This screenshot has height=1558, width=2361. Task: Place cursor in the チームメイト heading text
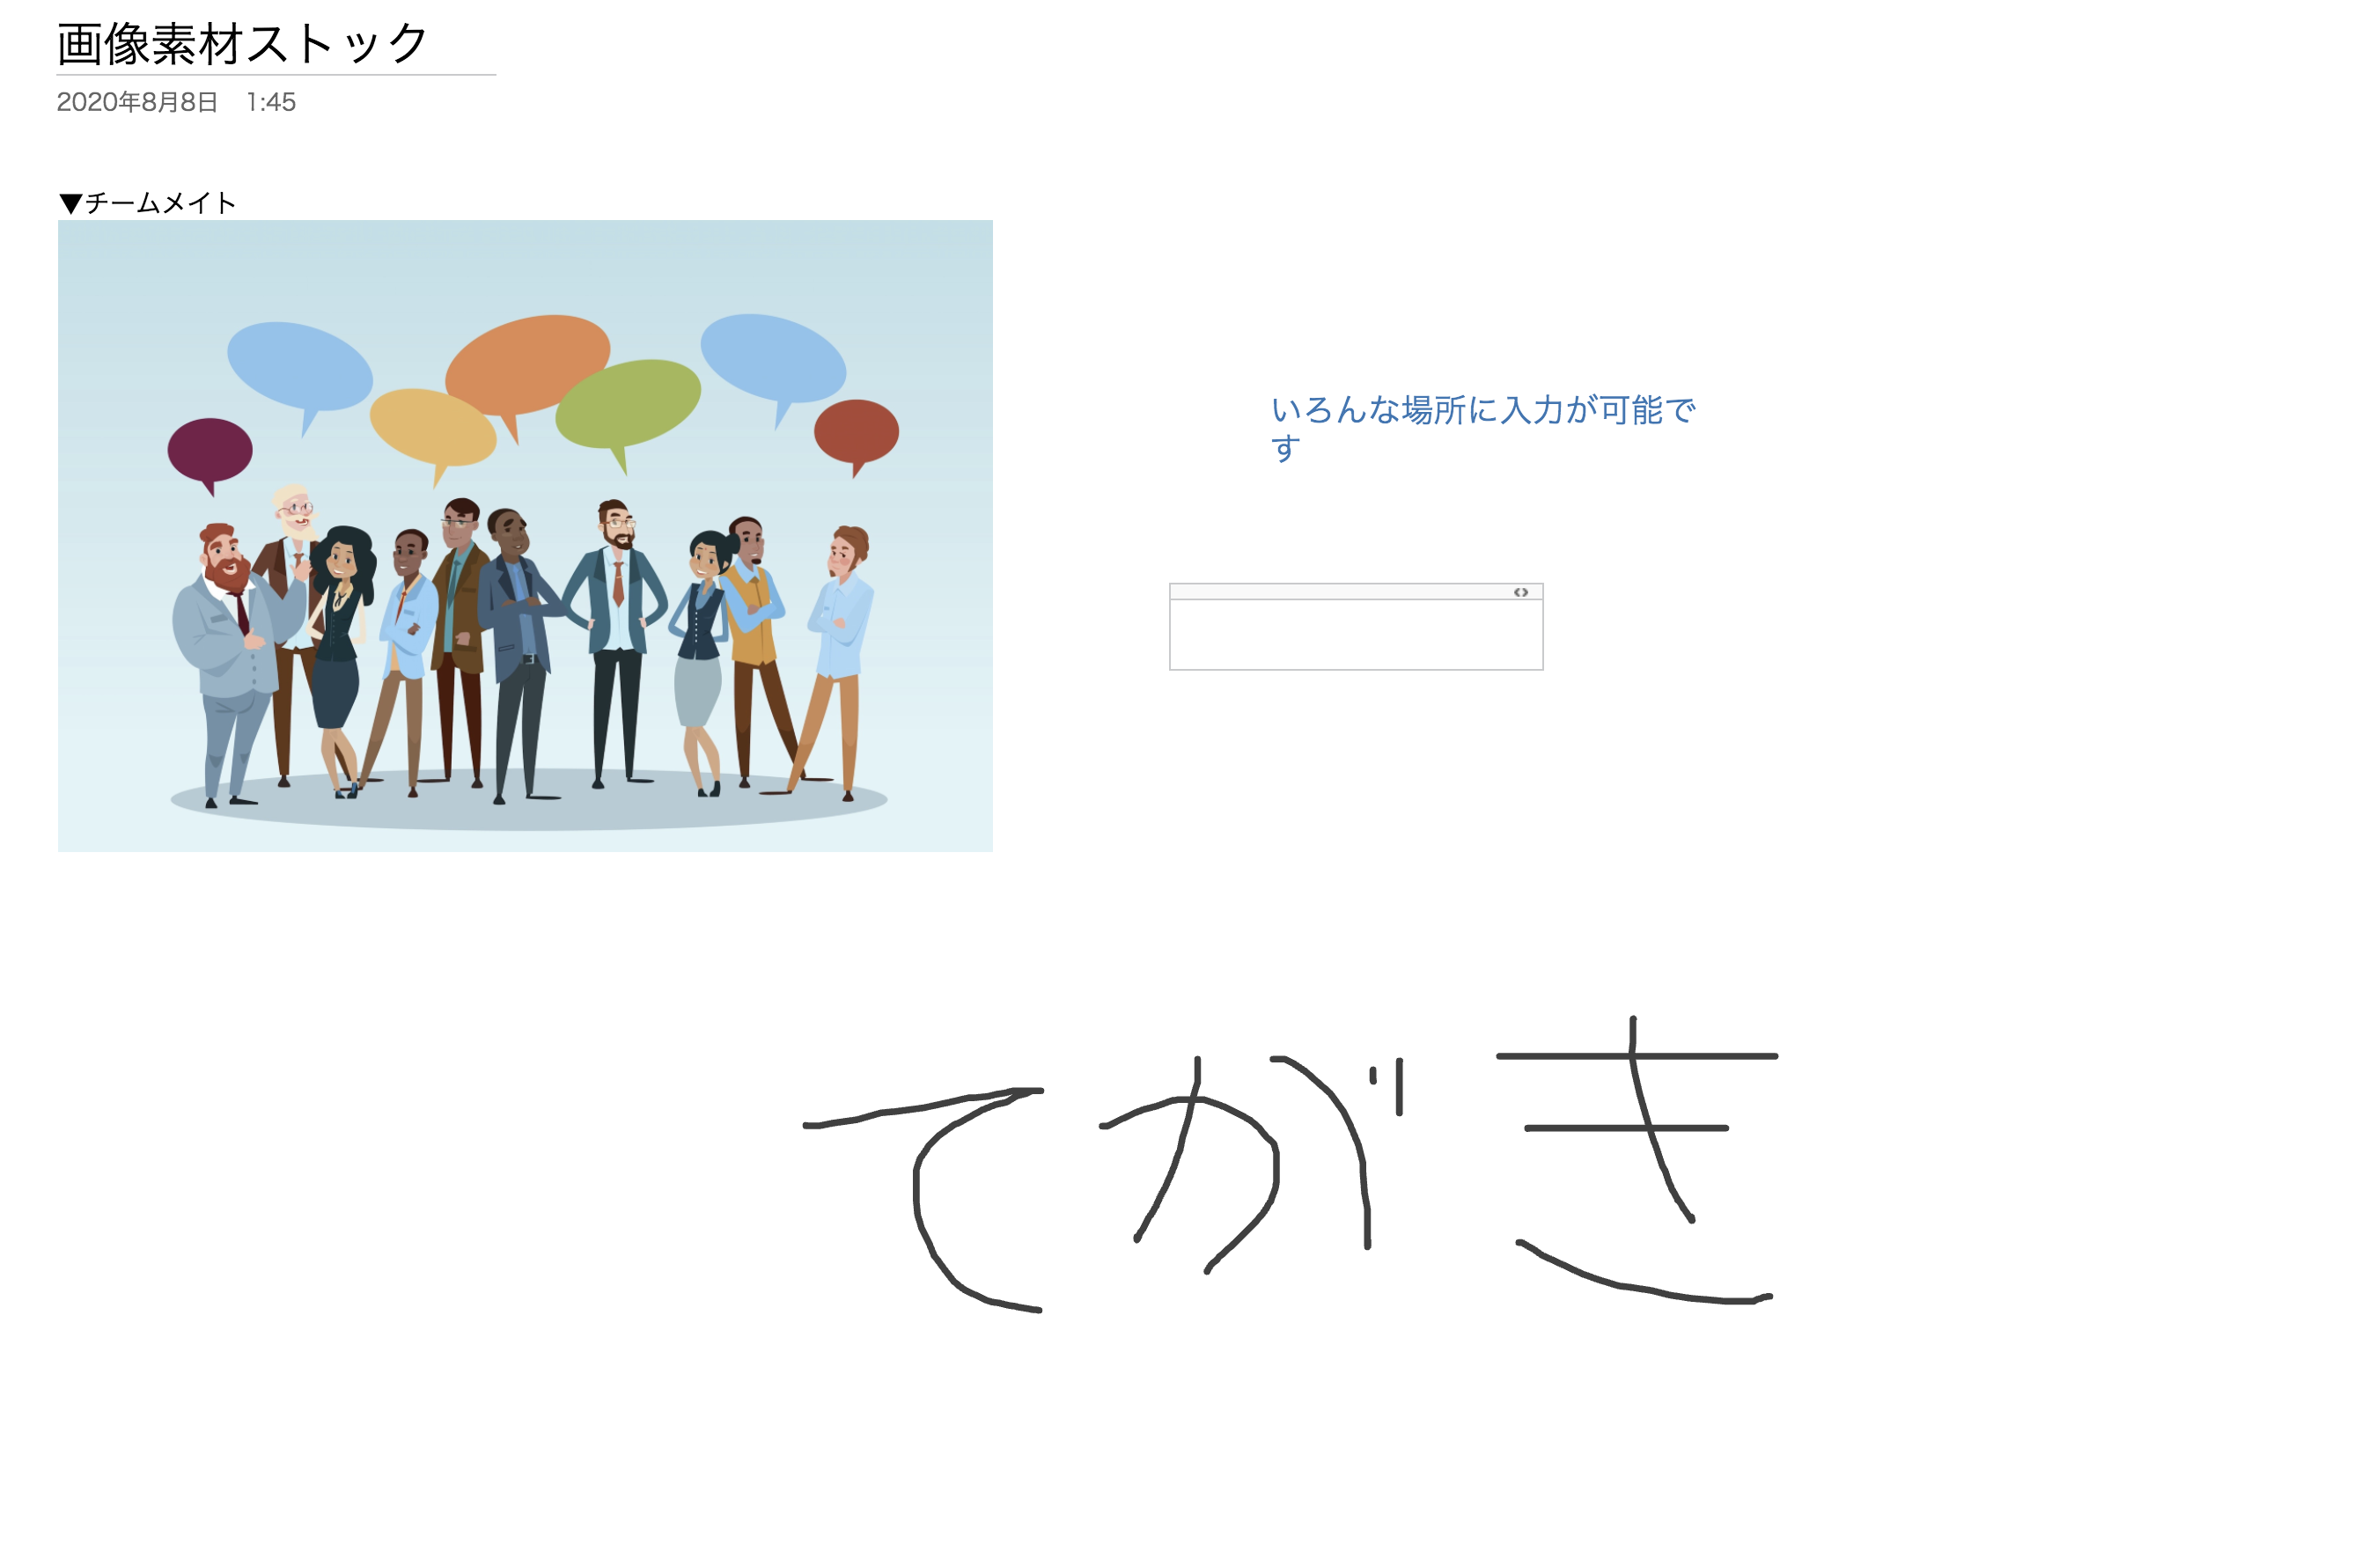click(160, 203)
